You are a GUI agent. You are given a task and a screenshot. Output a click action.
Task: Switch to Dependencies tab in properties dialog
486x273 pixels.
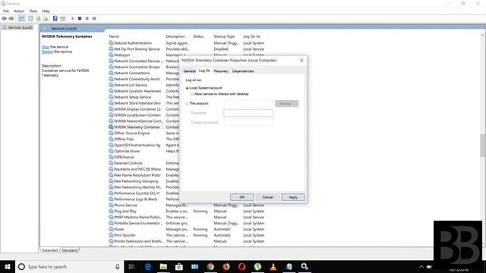(243, 71)
